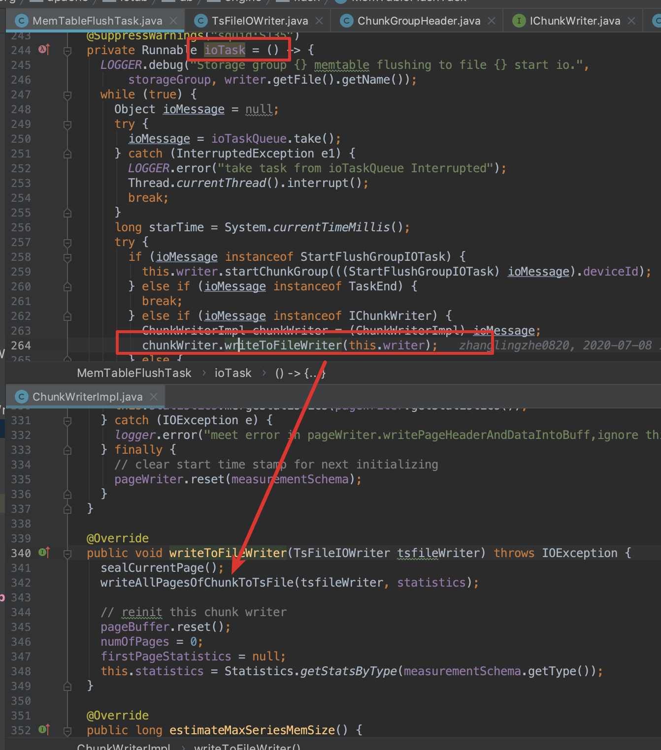Image resolution: width=661 pixels, height=750 pixels.
Task: Click the interface icon on IChunkWriter.java tab
Action: [x=519, y=21]
